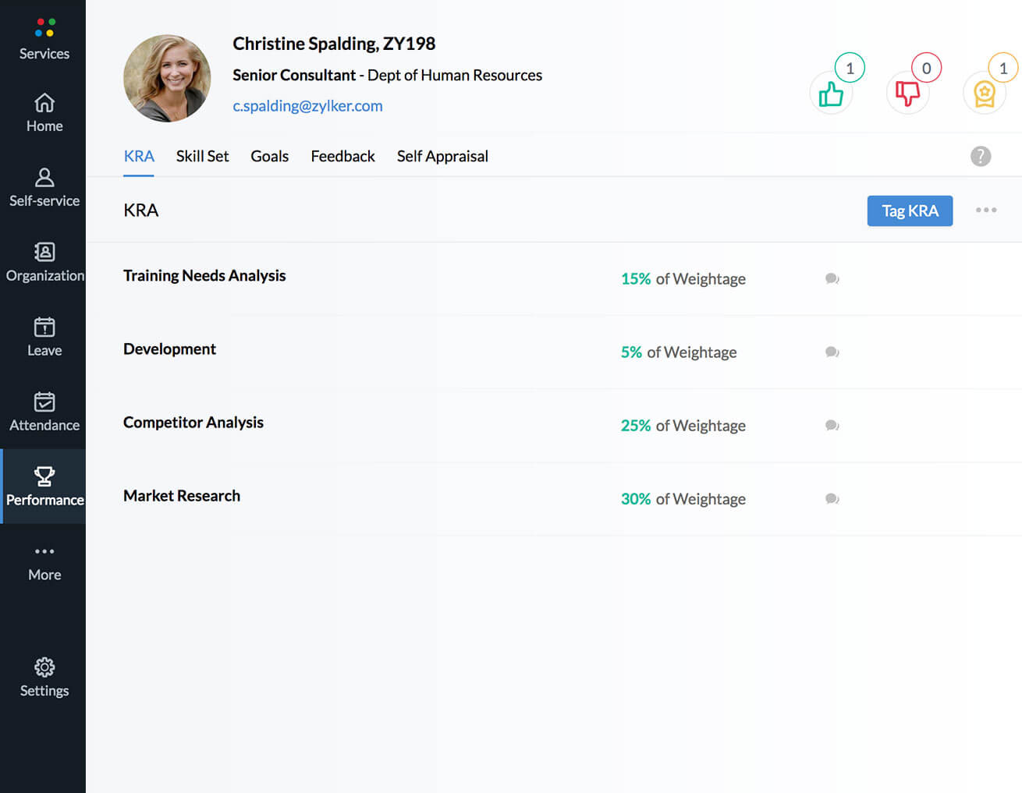Screen dimensions: 1022x793
Task: Click the green thumbs-up praise icon
Action: [831, 94]
